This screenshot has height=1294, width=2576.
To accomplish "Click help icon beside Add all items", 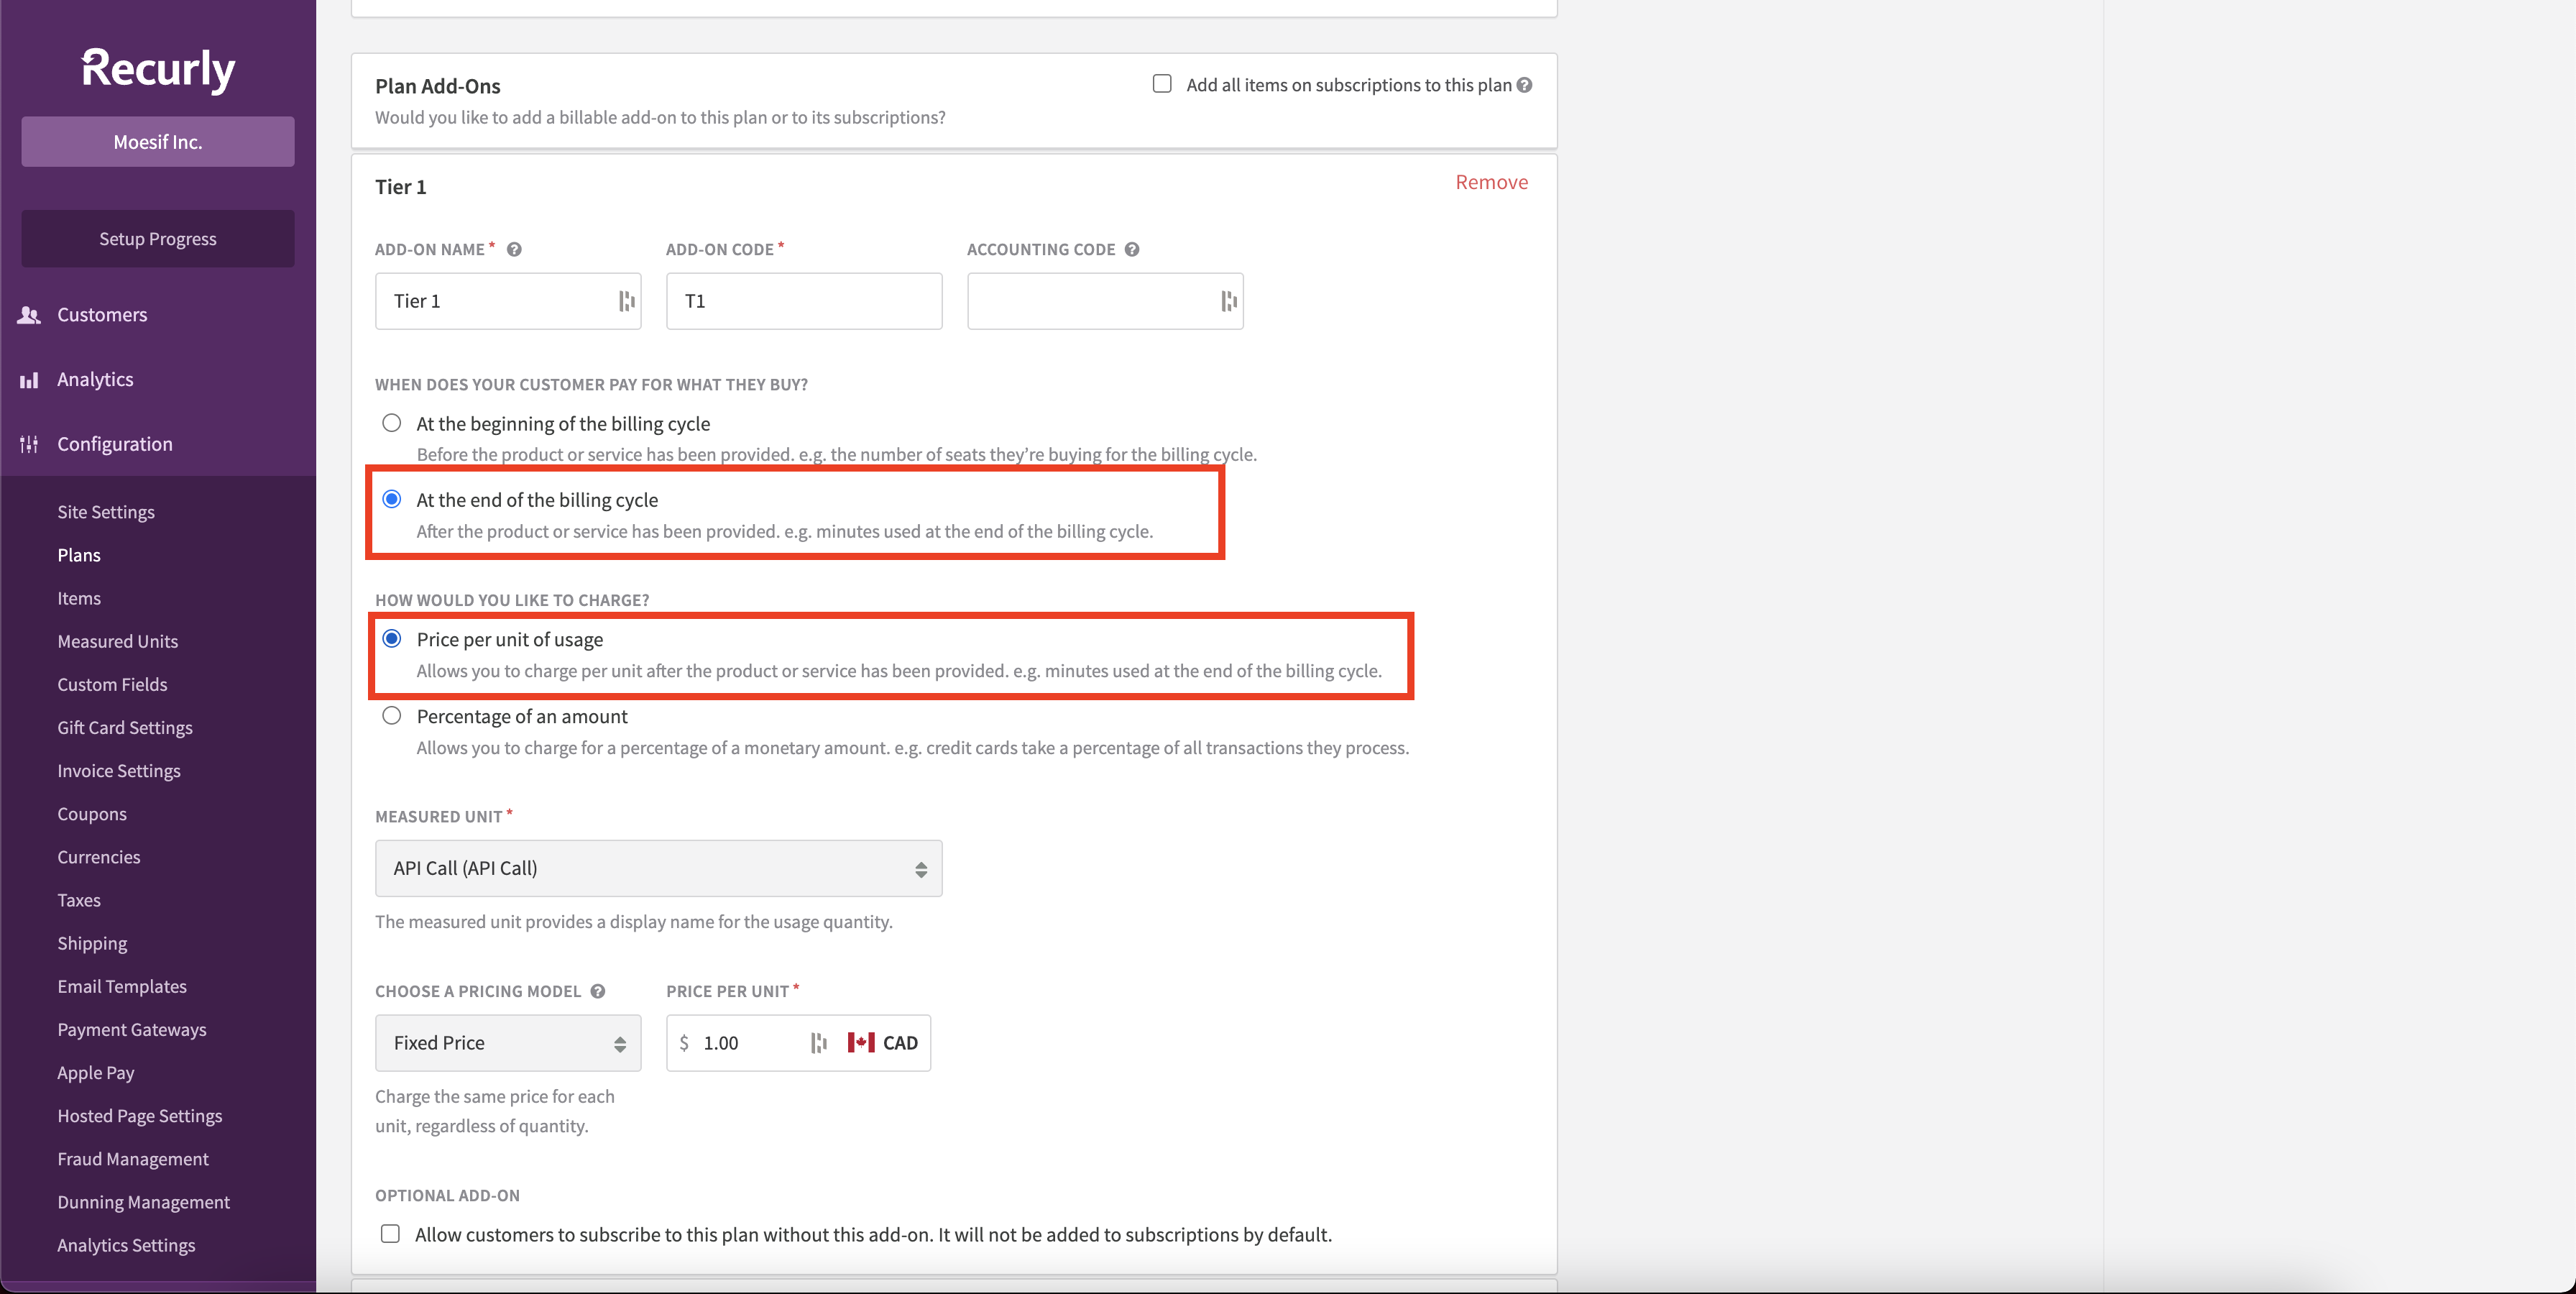I will [1524, 85].
